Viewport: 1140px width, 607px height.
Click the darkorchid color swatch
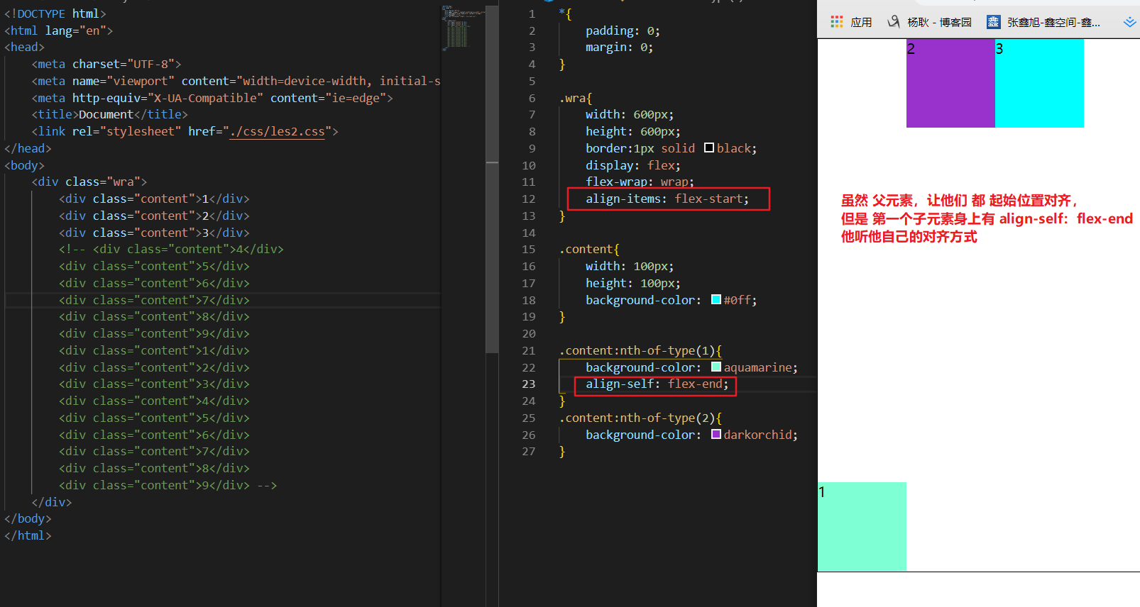tap(716, 435)
